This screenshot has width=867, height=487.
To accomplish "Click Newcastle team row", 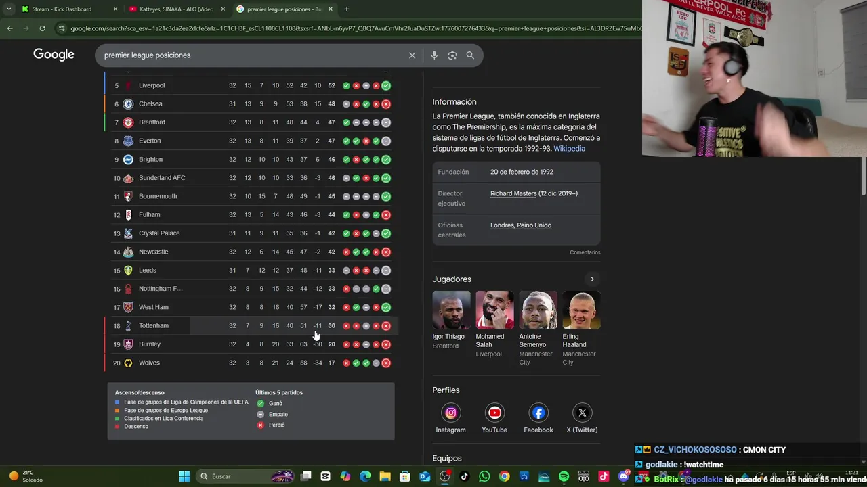I will point(251,252).
